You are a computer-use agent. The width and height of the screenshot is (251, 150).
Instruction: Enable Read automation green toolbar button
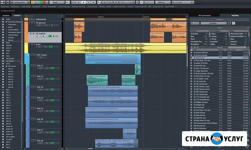pos(41,2)
